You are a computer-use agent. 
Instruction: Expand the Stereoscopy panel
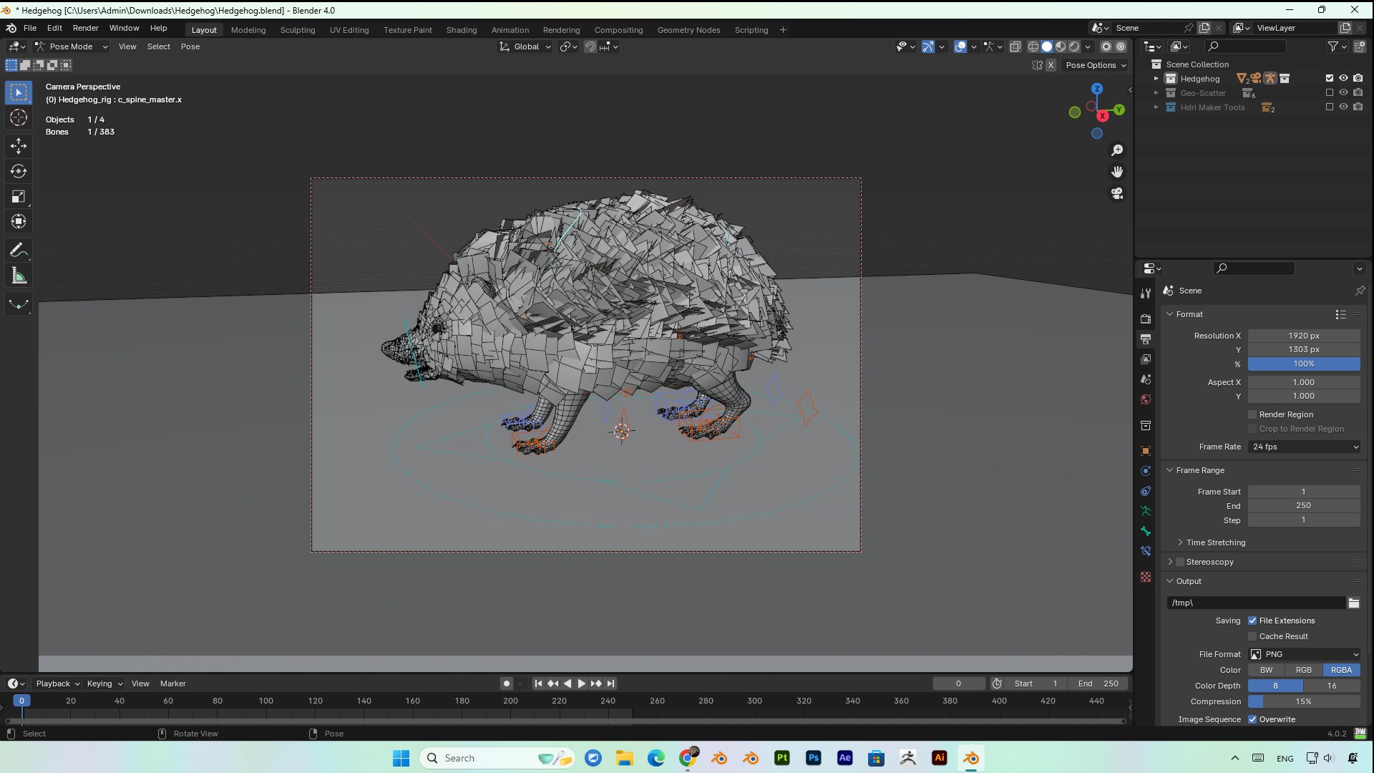point(1170,562)
